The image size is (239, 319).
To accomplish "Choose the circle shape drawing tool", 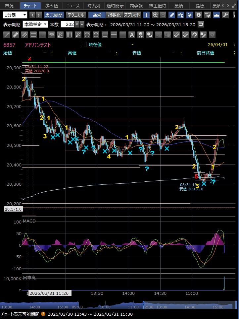I will click(96, 35).
